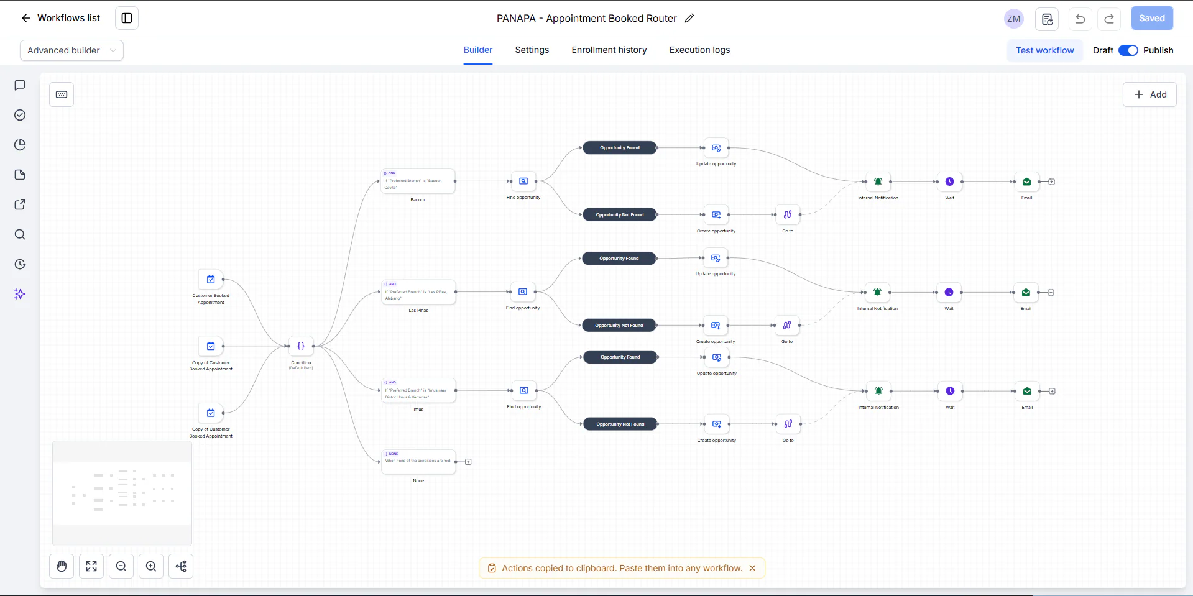
Task: Select the hand pan tool
Action: click(62, 566)
